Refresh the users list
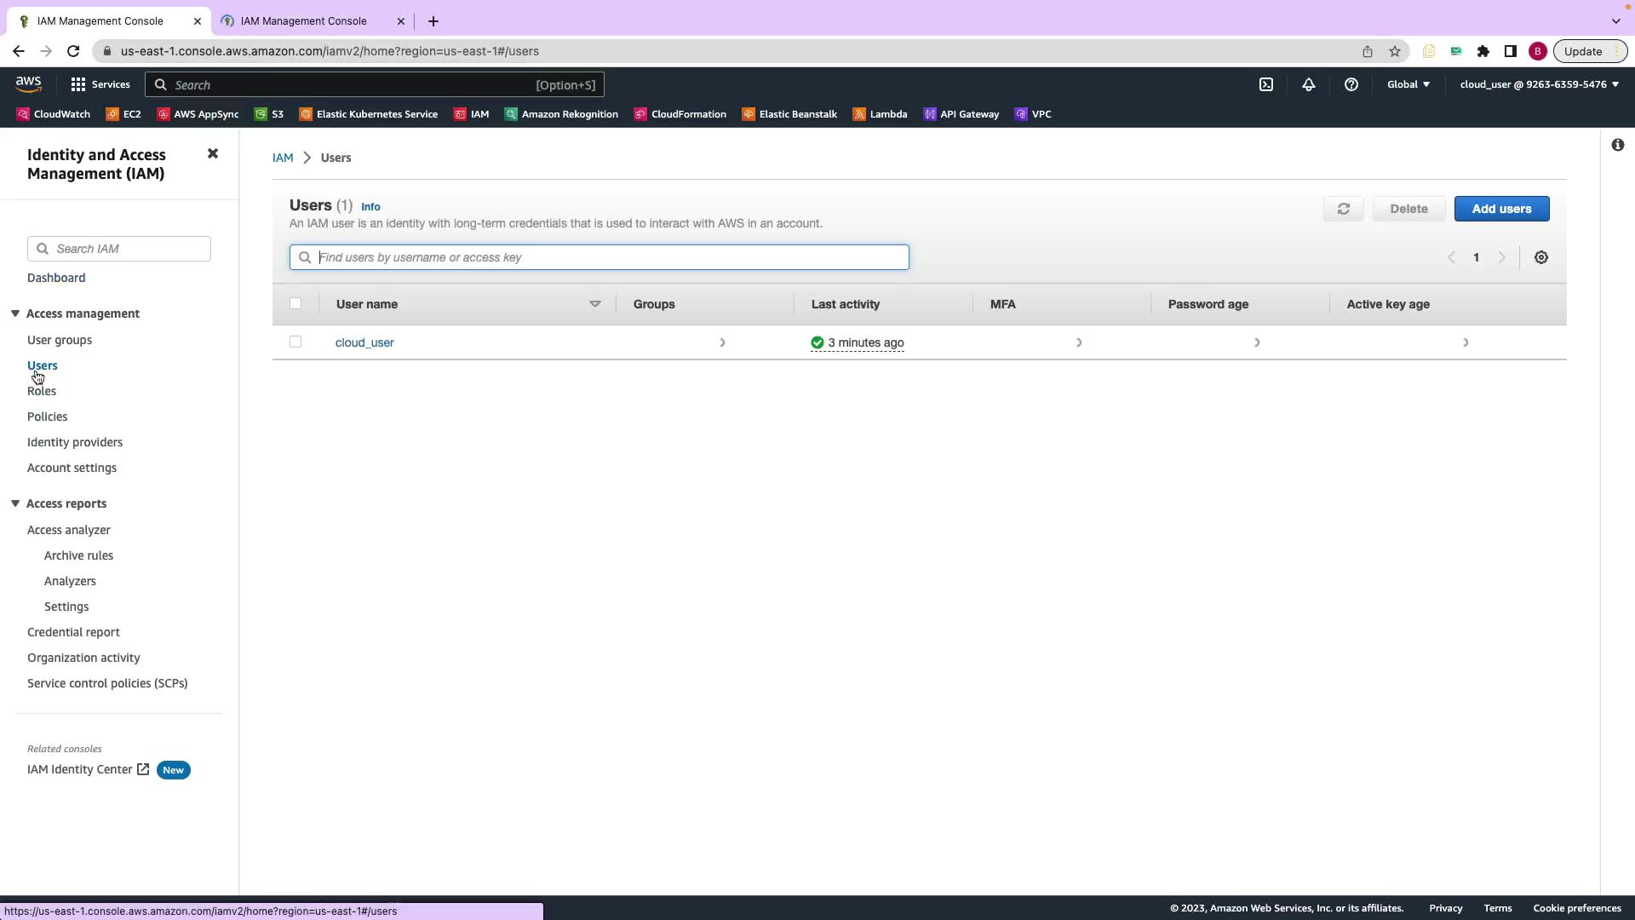 [x=1344, y=209]
